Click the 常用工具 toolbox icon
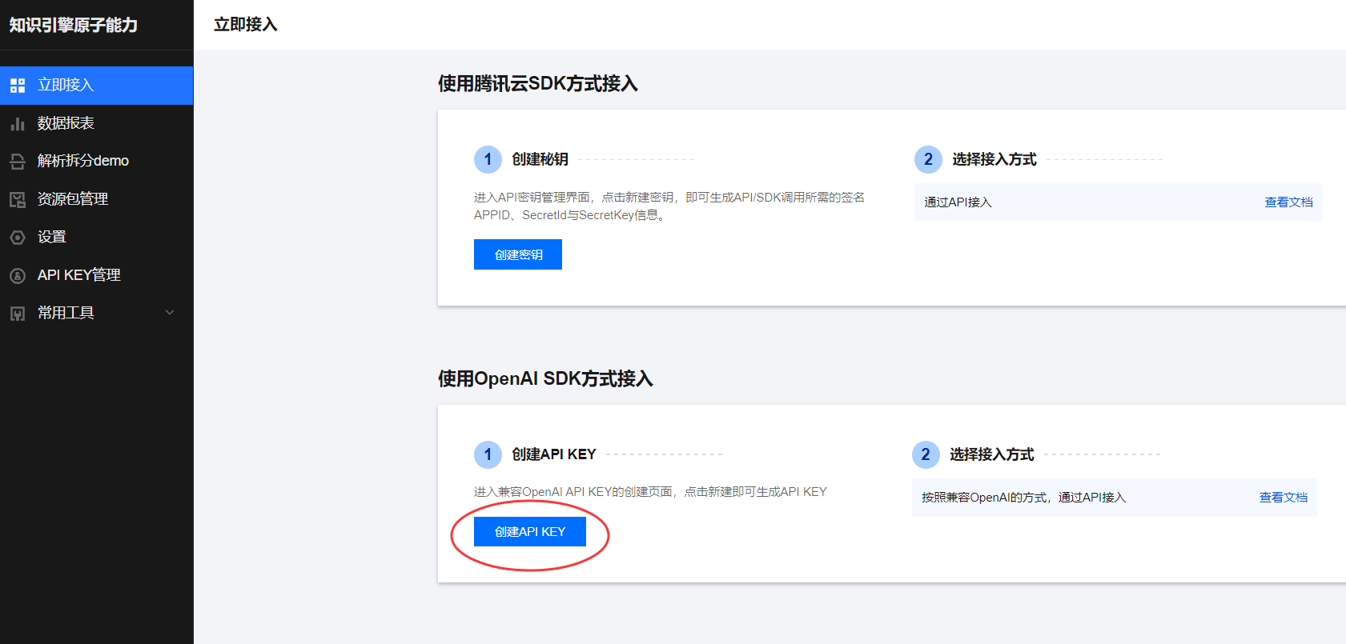The width and height of the screenshot is (1346, 644). (18, 314)
